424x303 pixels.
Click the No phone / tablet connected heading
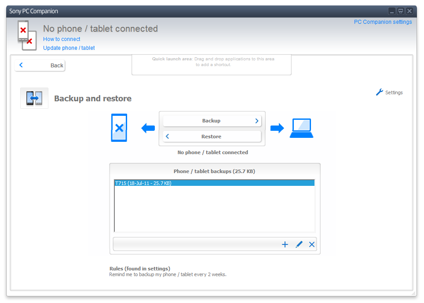click(100, 29)
